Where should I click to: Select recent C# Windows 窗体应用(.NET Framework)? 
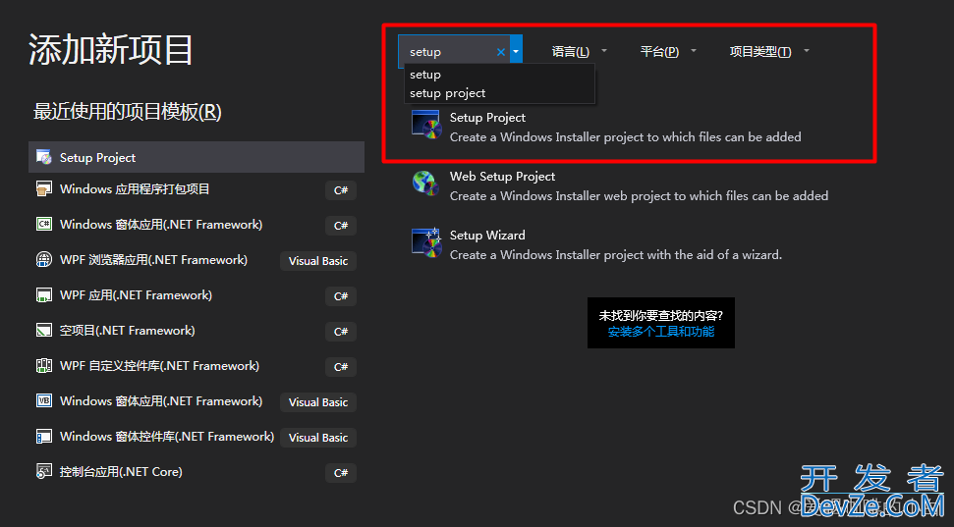pyautogui.click(x=196, y=225)
